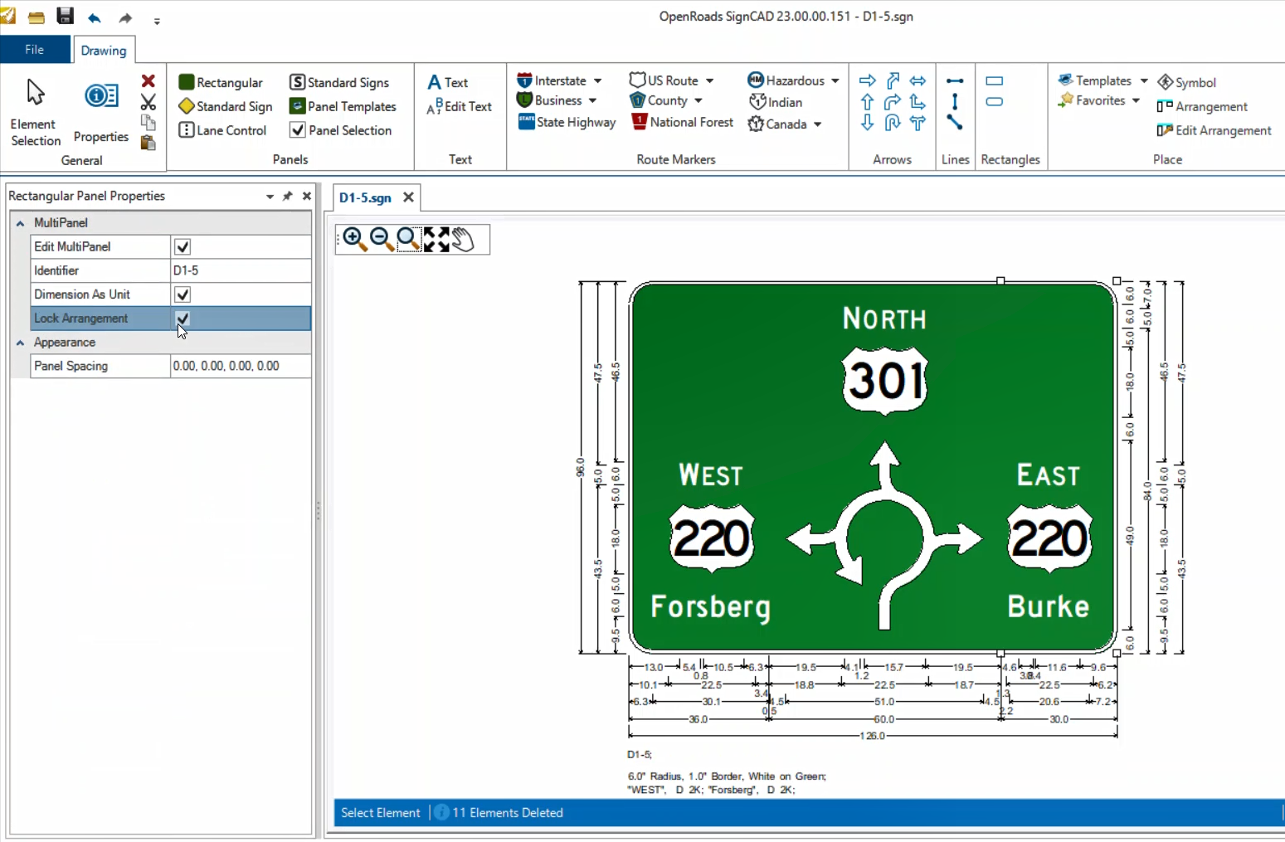1285x842 pixels.
Task: Save the file using the toolbar icon
Action: (x=65, y=15)
